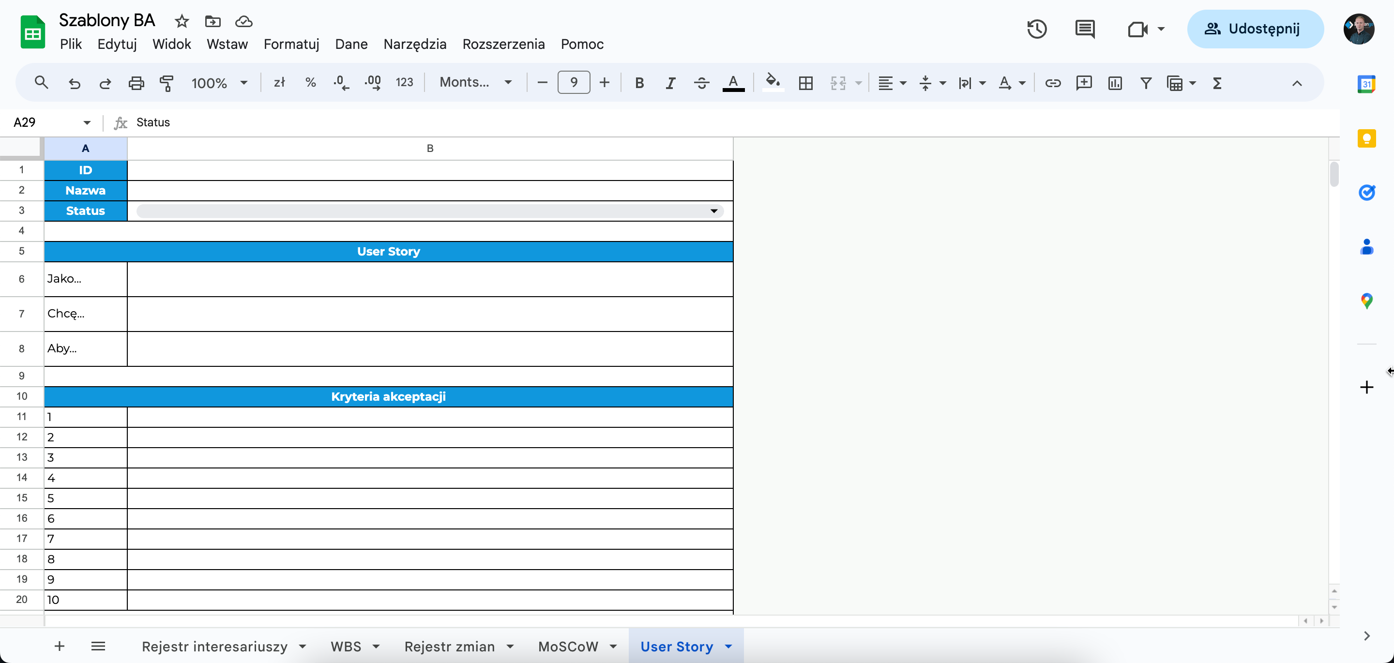Viewport: 1394px width, 663px height.
Task: Click the font size input field
Action: pos(574,82)
